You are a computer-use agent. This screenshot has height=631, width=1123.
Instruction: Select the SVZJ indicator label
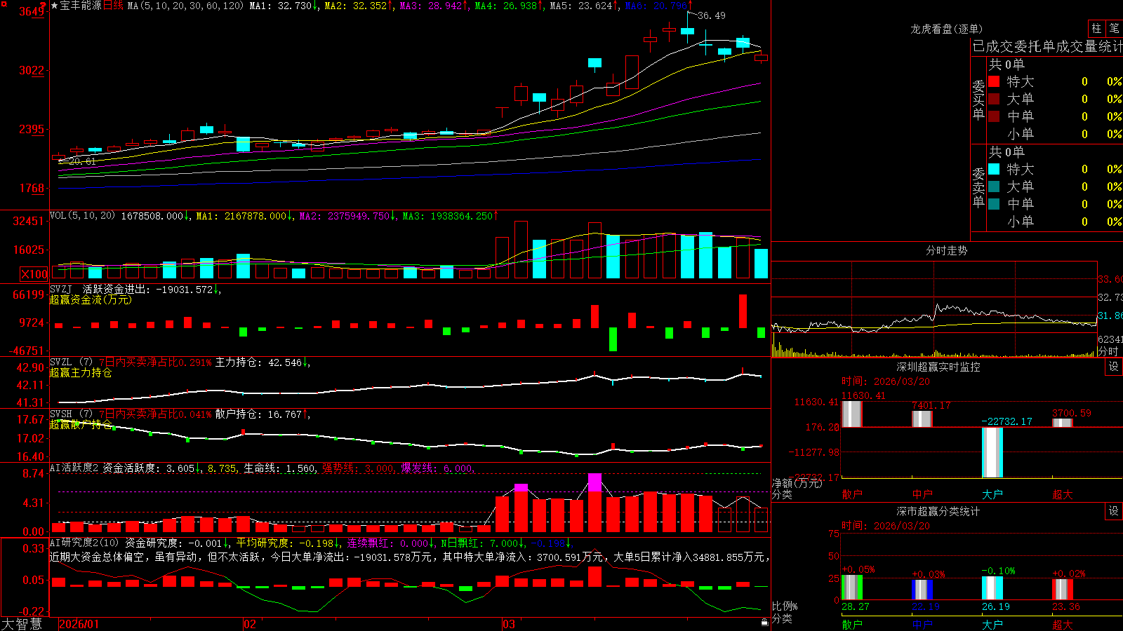tap(61, 289)
